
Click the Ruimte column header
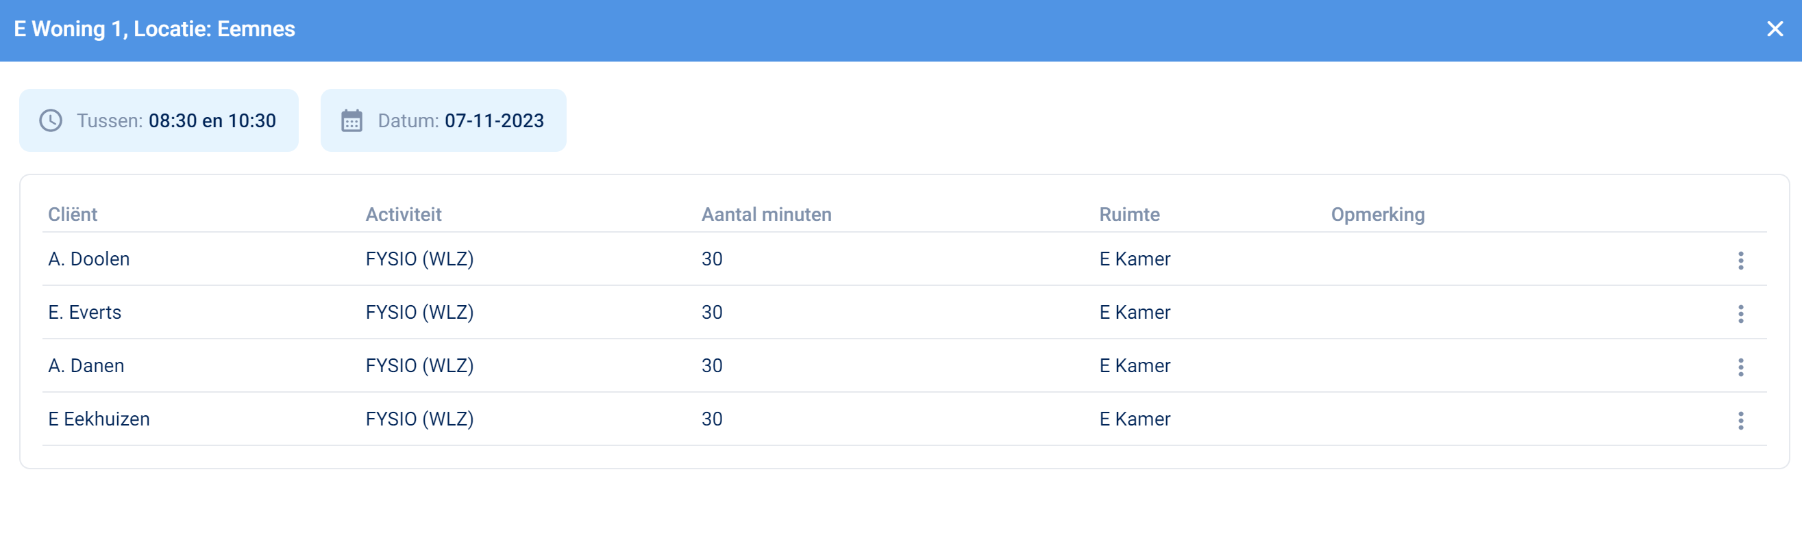(x=1129, y=214)
